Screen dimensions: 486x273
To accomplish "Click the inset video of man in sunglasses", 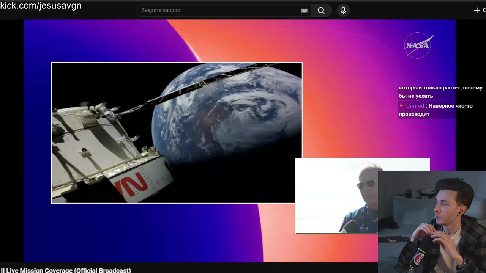I will click(336, 196).
